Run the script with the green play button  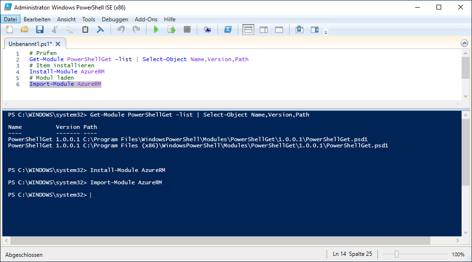[156, 30]
